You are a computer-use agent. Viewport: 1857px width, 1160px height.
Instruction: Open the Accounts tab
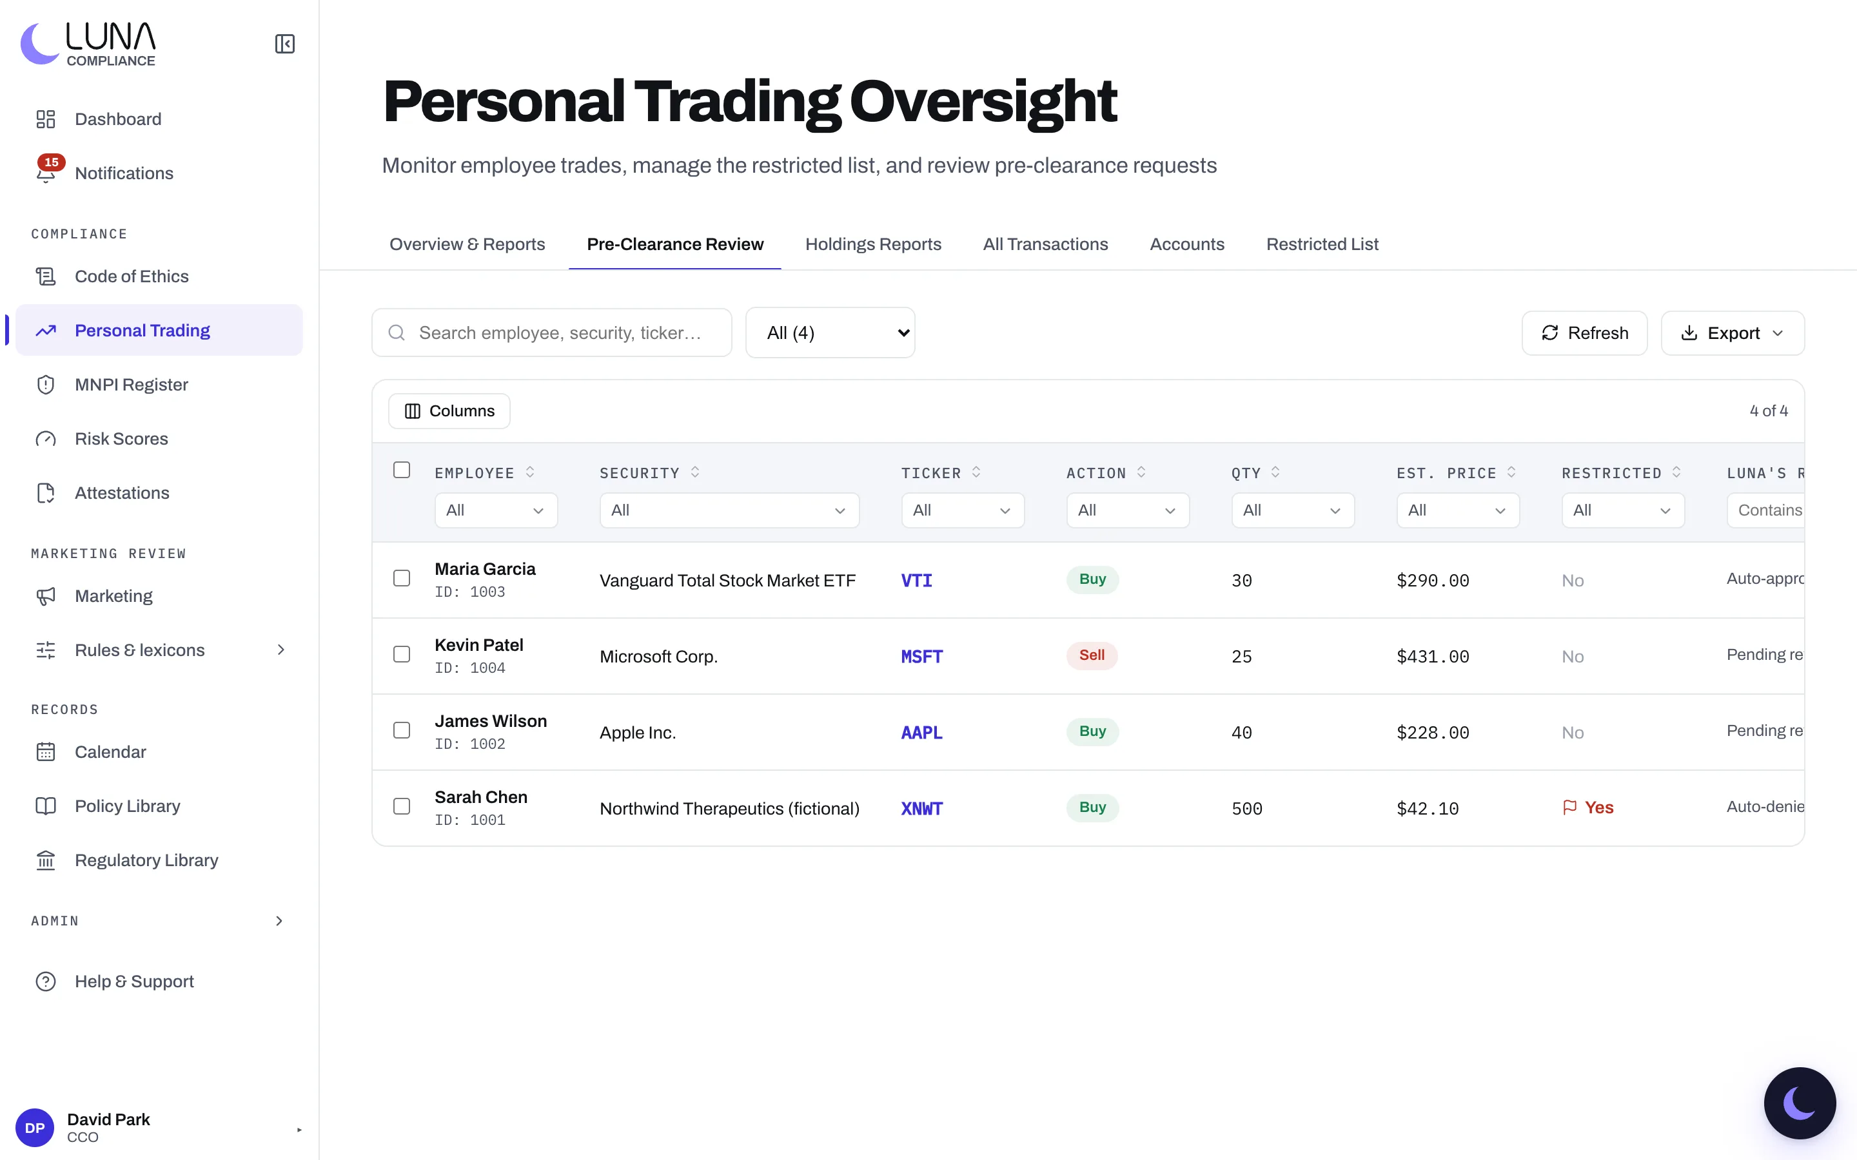1187,244
